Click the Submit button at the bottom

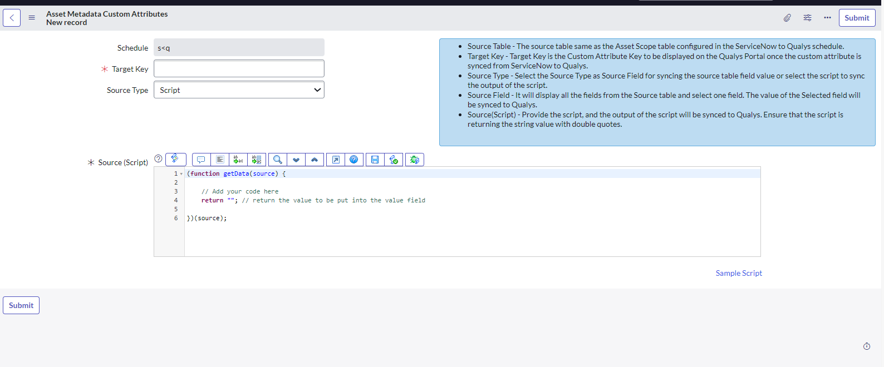tap(21, 305)
